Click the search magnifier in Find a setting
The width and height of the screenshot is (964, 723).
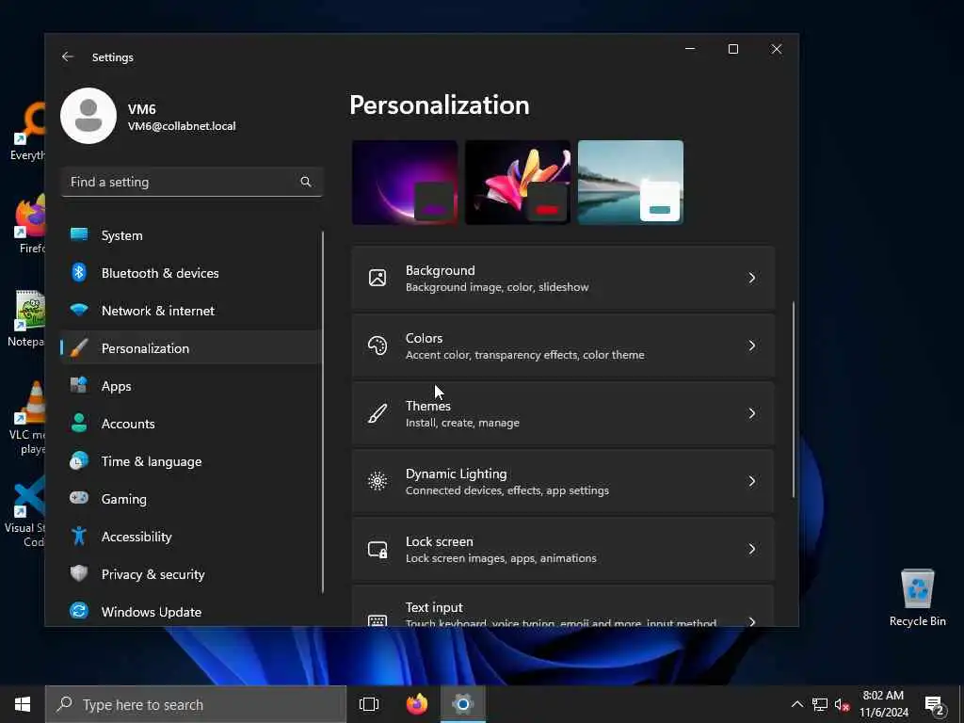point(306,182)
